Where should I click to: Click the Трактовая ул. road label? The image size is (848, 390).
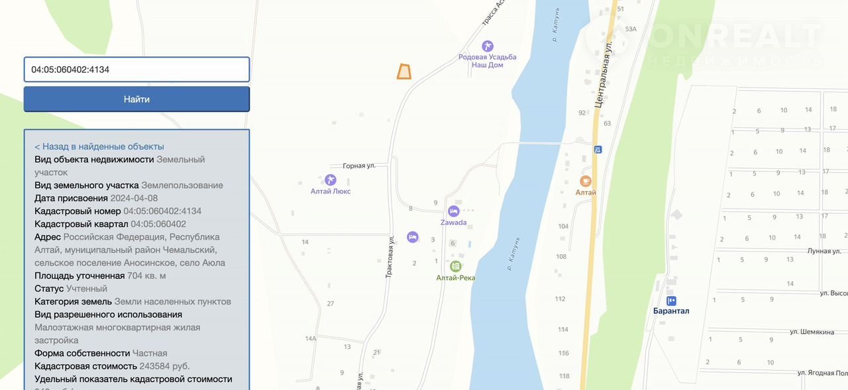[x=391, y=256]
